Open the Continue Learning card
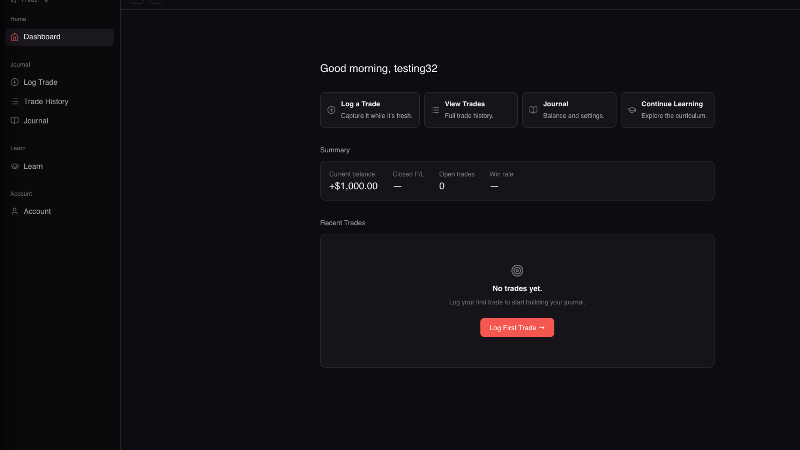The width and height of the screenshot is (800, 450). [667, 110]
